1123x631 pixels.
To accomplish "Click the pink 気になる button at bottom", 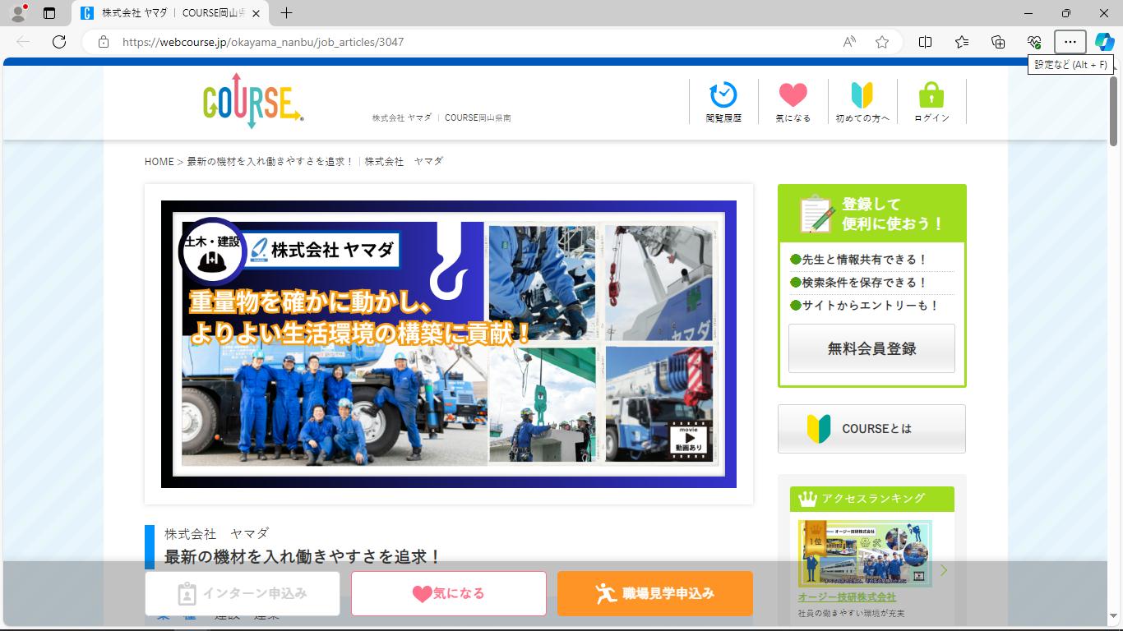I will click(449, 593).
